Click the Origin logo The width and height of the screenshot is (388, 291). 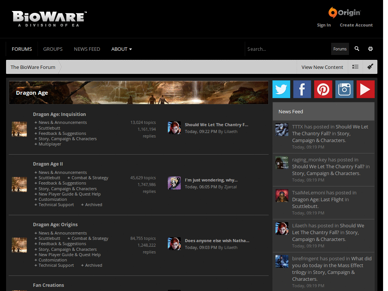tap(344, 13)
